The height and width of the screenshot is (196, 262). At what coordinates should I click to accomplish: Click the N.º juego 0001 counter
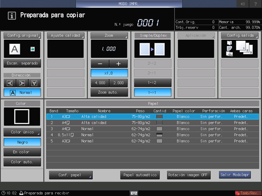(148, 23)
